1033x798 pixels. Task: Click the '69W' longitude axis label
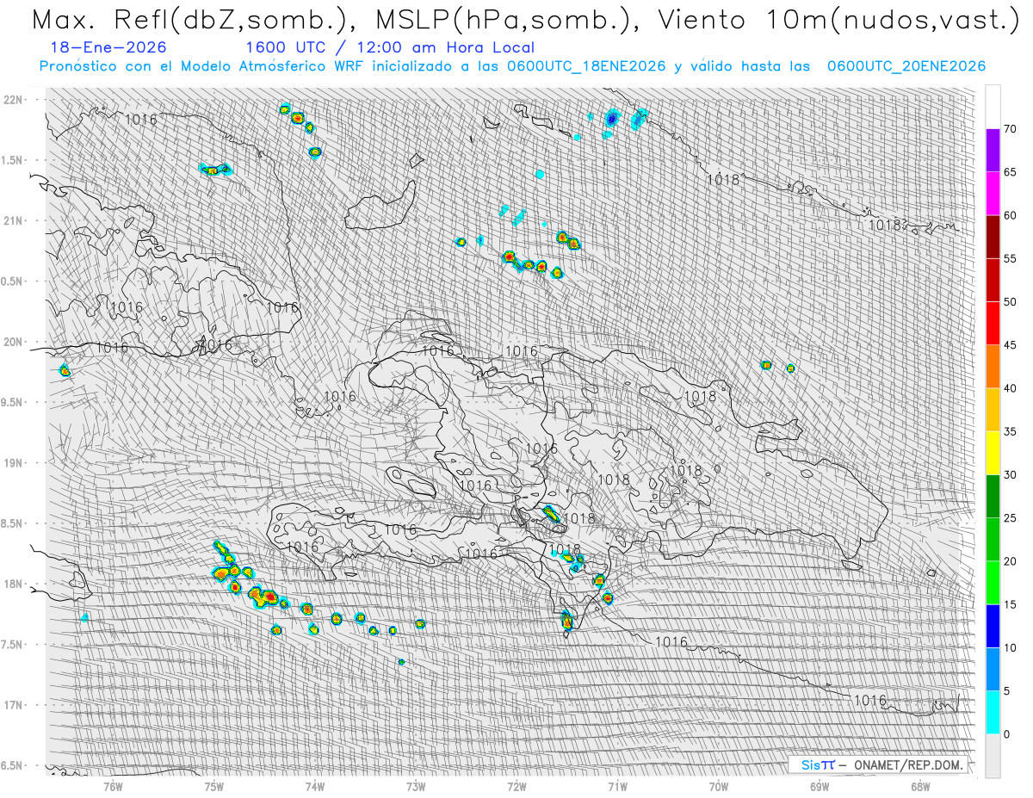819,786
